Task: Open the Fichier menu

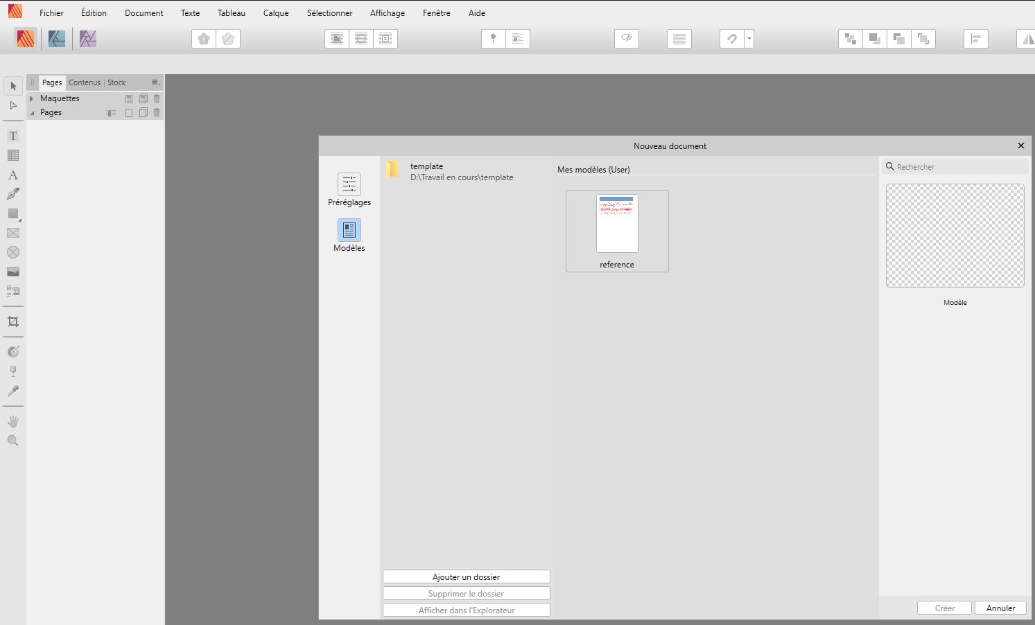Action: pos(51,13)
